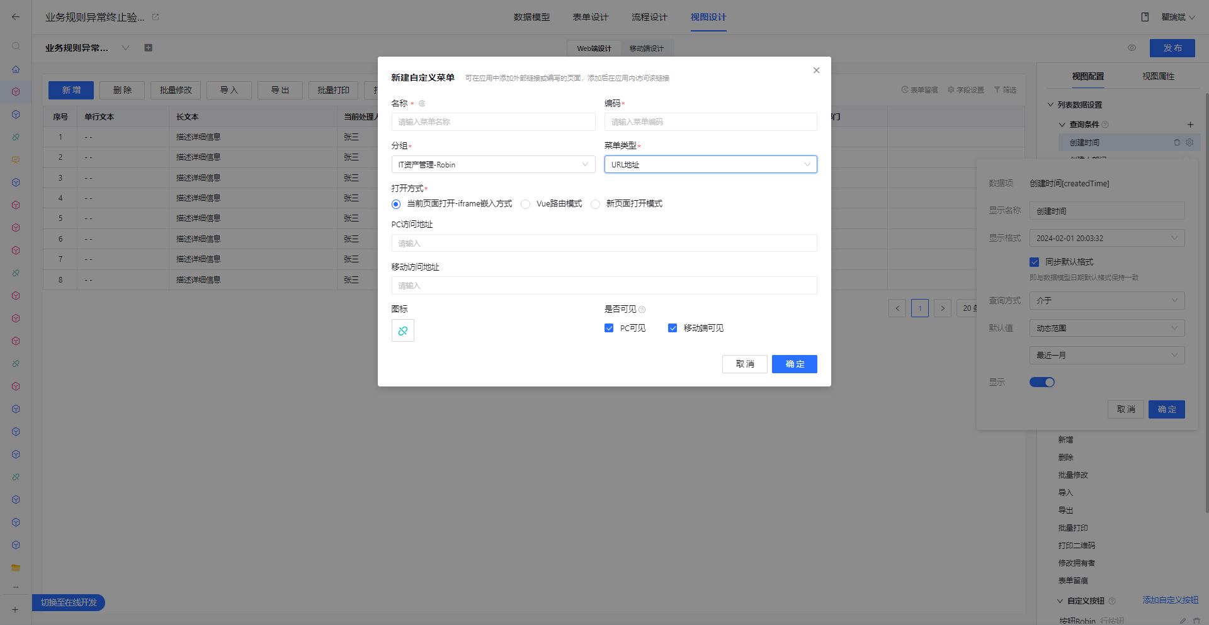Toggle the 同步默认格式 checkbox

(1034, 262)
